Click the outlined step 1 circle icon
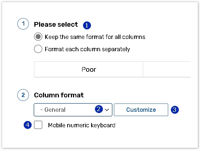 [x=23, y=24]
